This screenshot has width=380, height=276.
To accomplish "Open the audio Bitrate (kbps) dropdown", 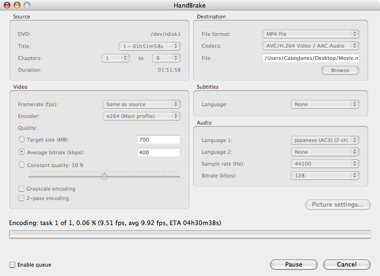I will click(x=325, y=176).
